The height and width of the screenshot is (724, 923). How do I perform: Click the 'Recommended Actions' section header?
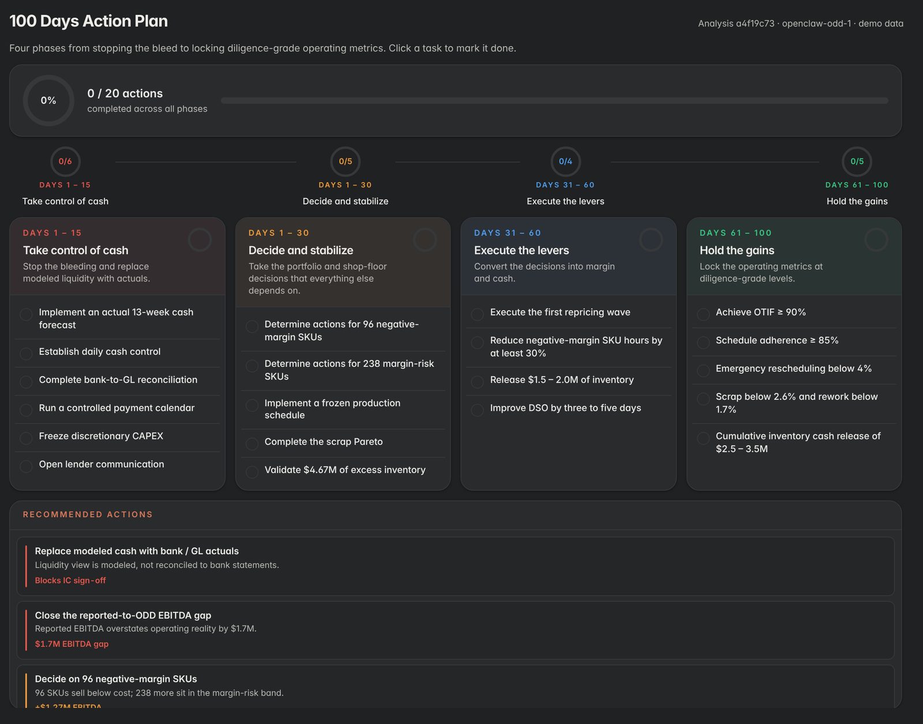(x=88, y=515)
